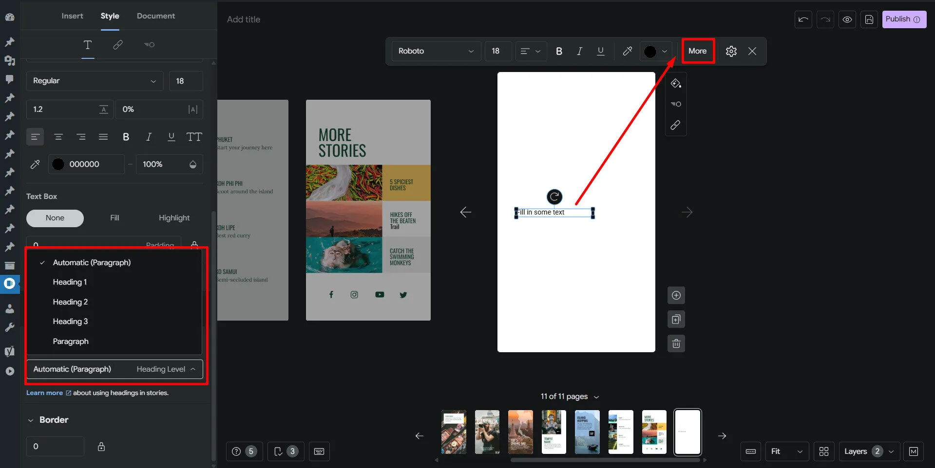This screenshot has height=468, width=935.
Task: Select Fill text box option
Action: click(x=114, y=218)
